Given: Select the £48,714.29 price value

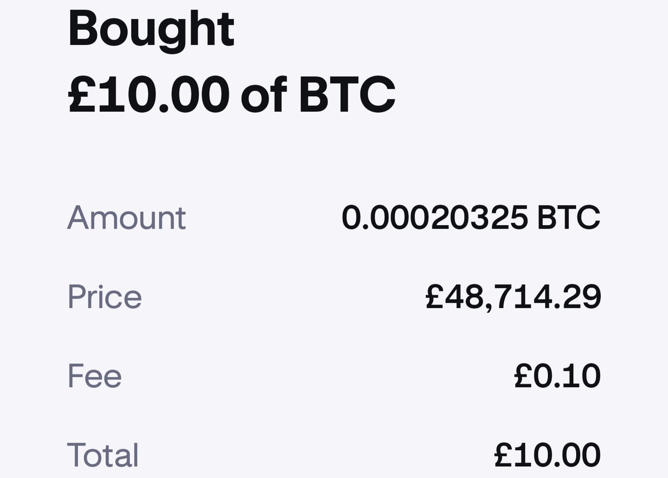Looking at the screenshot, I should pyautogui.click(x=513, y=297).
